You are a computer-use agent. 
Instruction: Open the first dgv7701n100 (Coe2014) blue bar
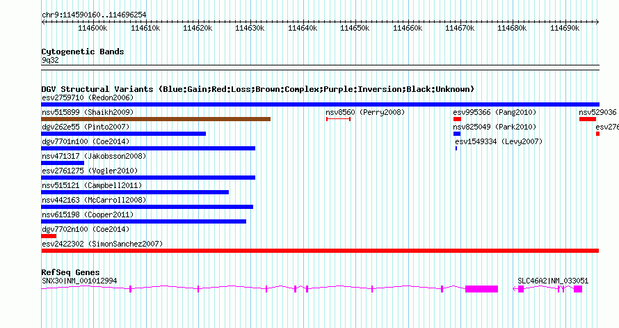[x=148, y=148]
